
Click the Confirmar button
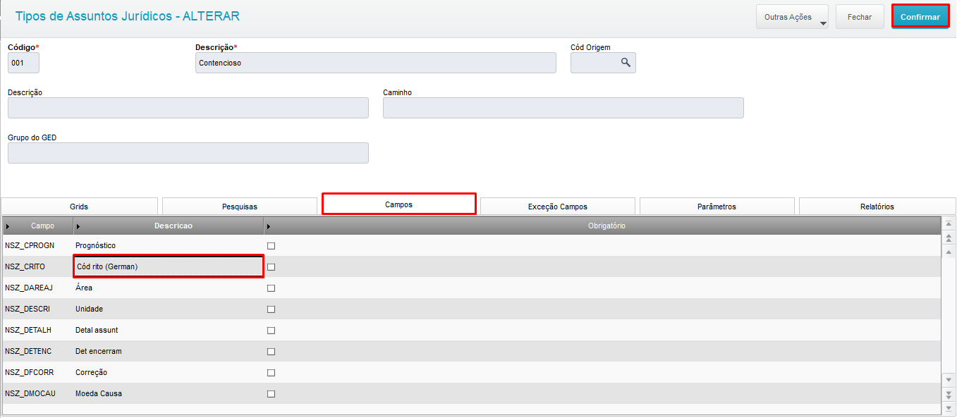(920, 17)
